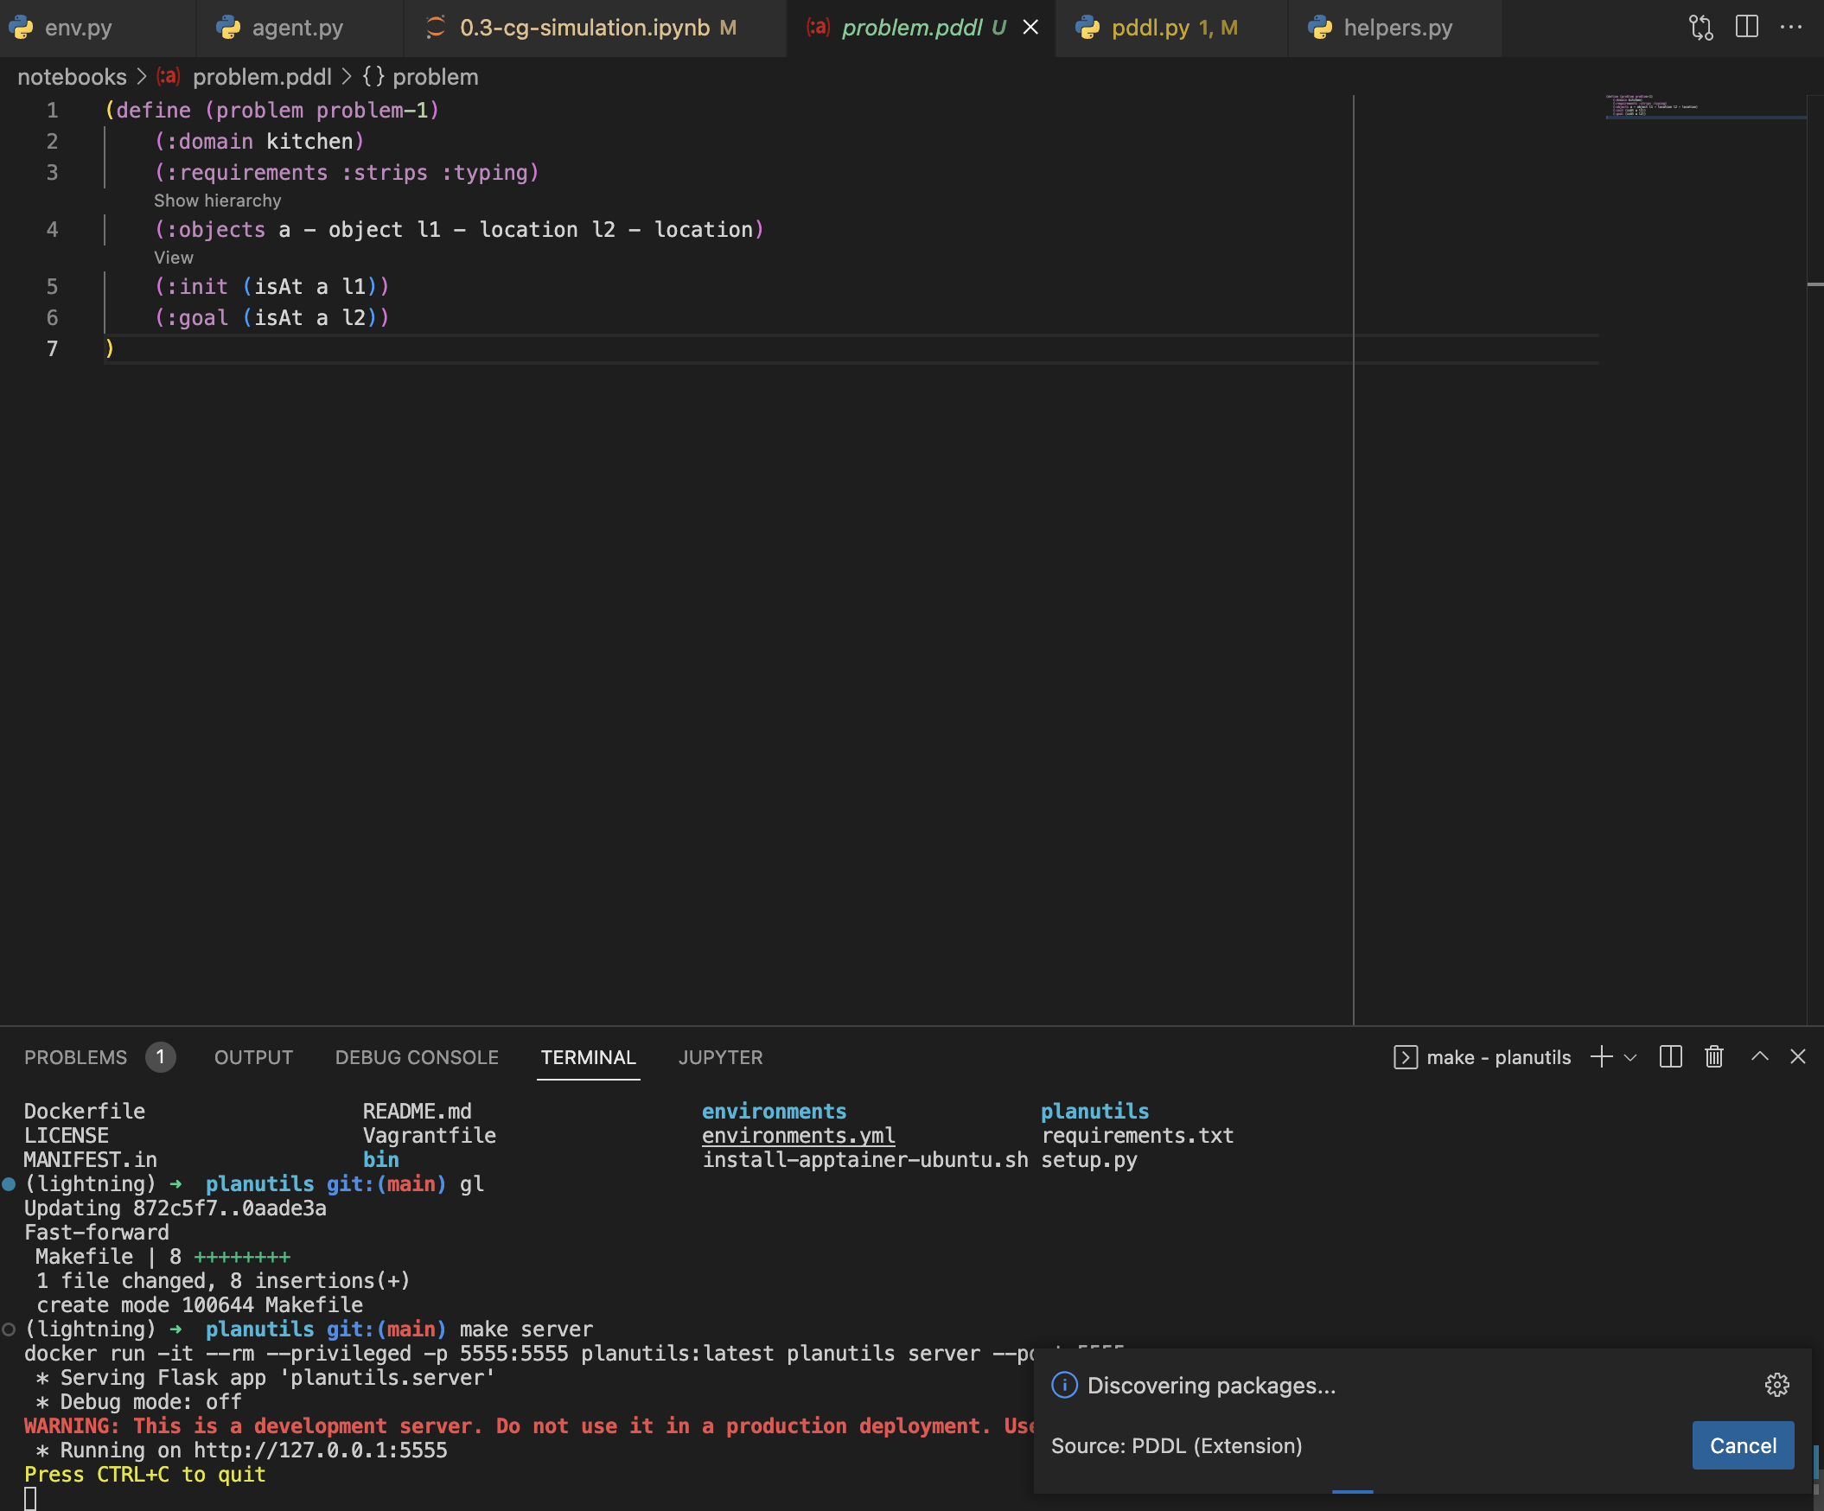Show the PROBLEMS panel with 1 issue
Screen dimensions: 1824x1511
coord(75,1058)
